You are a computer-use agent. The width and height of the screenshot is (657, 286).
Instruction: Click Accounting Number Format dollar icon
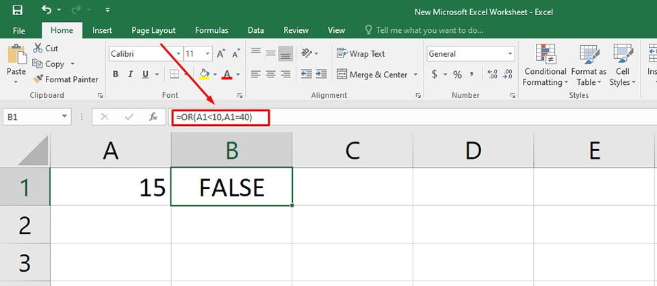[x=435, y=75]
